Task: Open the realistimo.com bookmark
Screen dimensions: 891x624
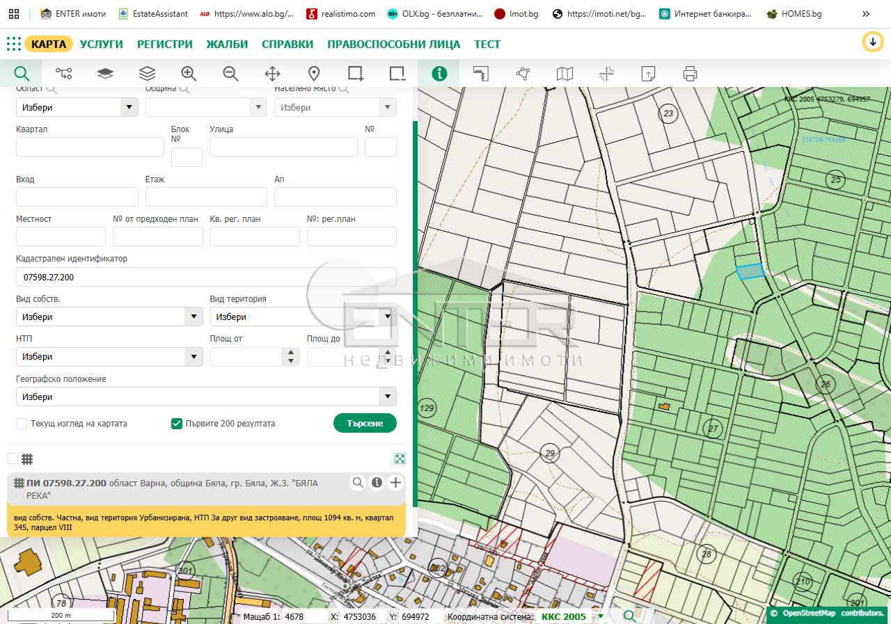Action: click(x=341, y=14)
